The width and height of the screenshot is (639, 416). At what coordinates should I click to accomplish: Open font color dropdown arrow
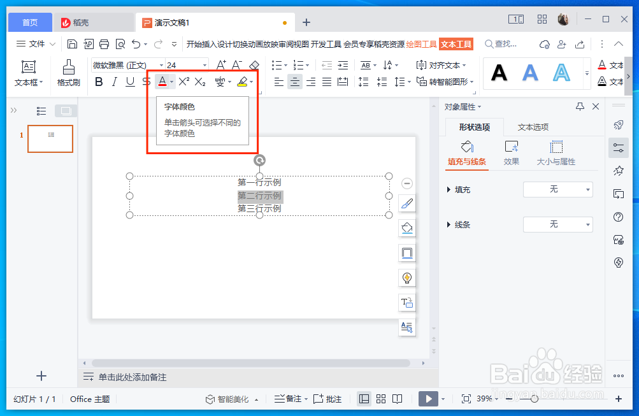pos(172,82)
